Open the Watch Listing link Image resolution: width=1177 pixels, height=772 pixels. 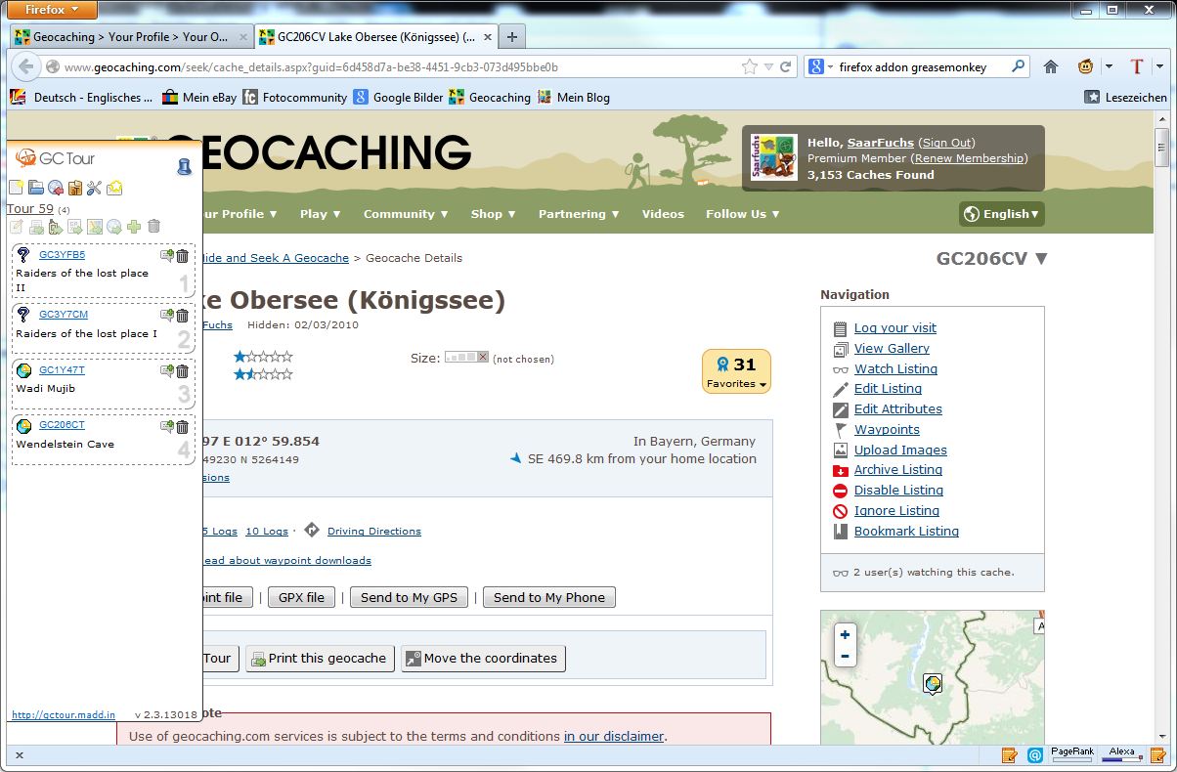click(x=895, y=368)
